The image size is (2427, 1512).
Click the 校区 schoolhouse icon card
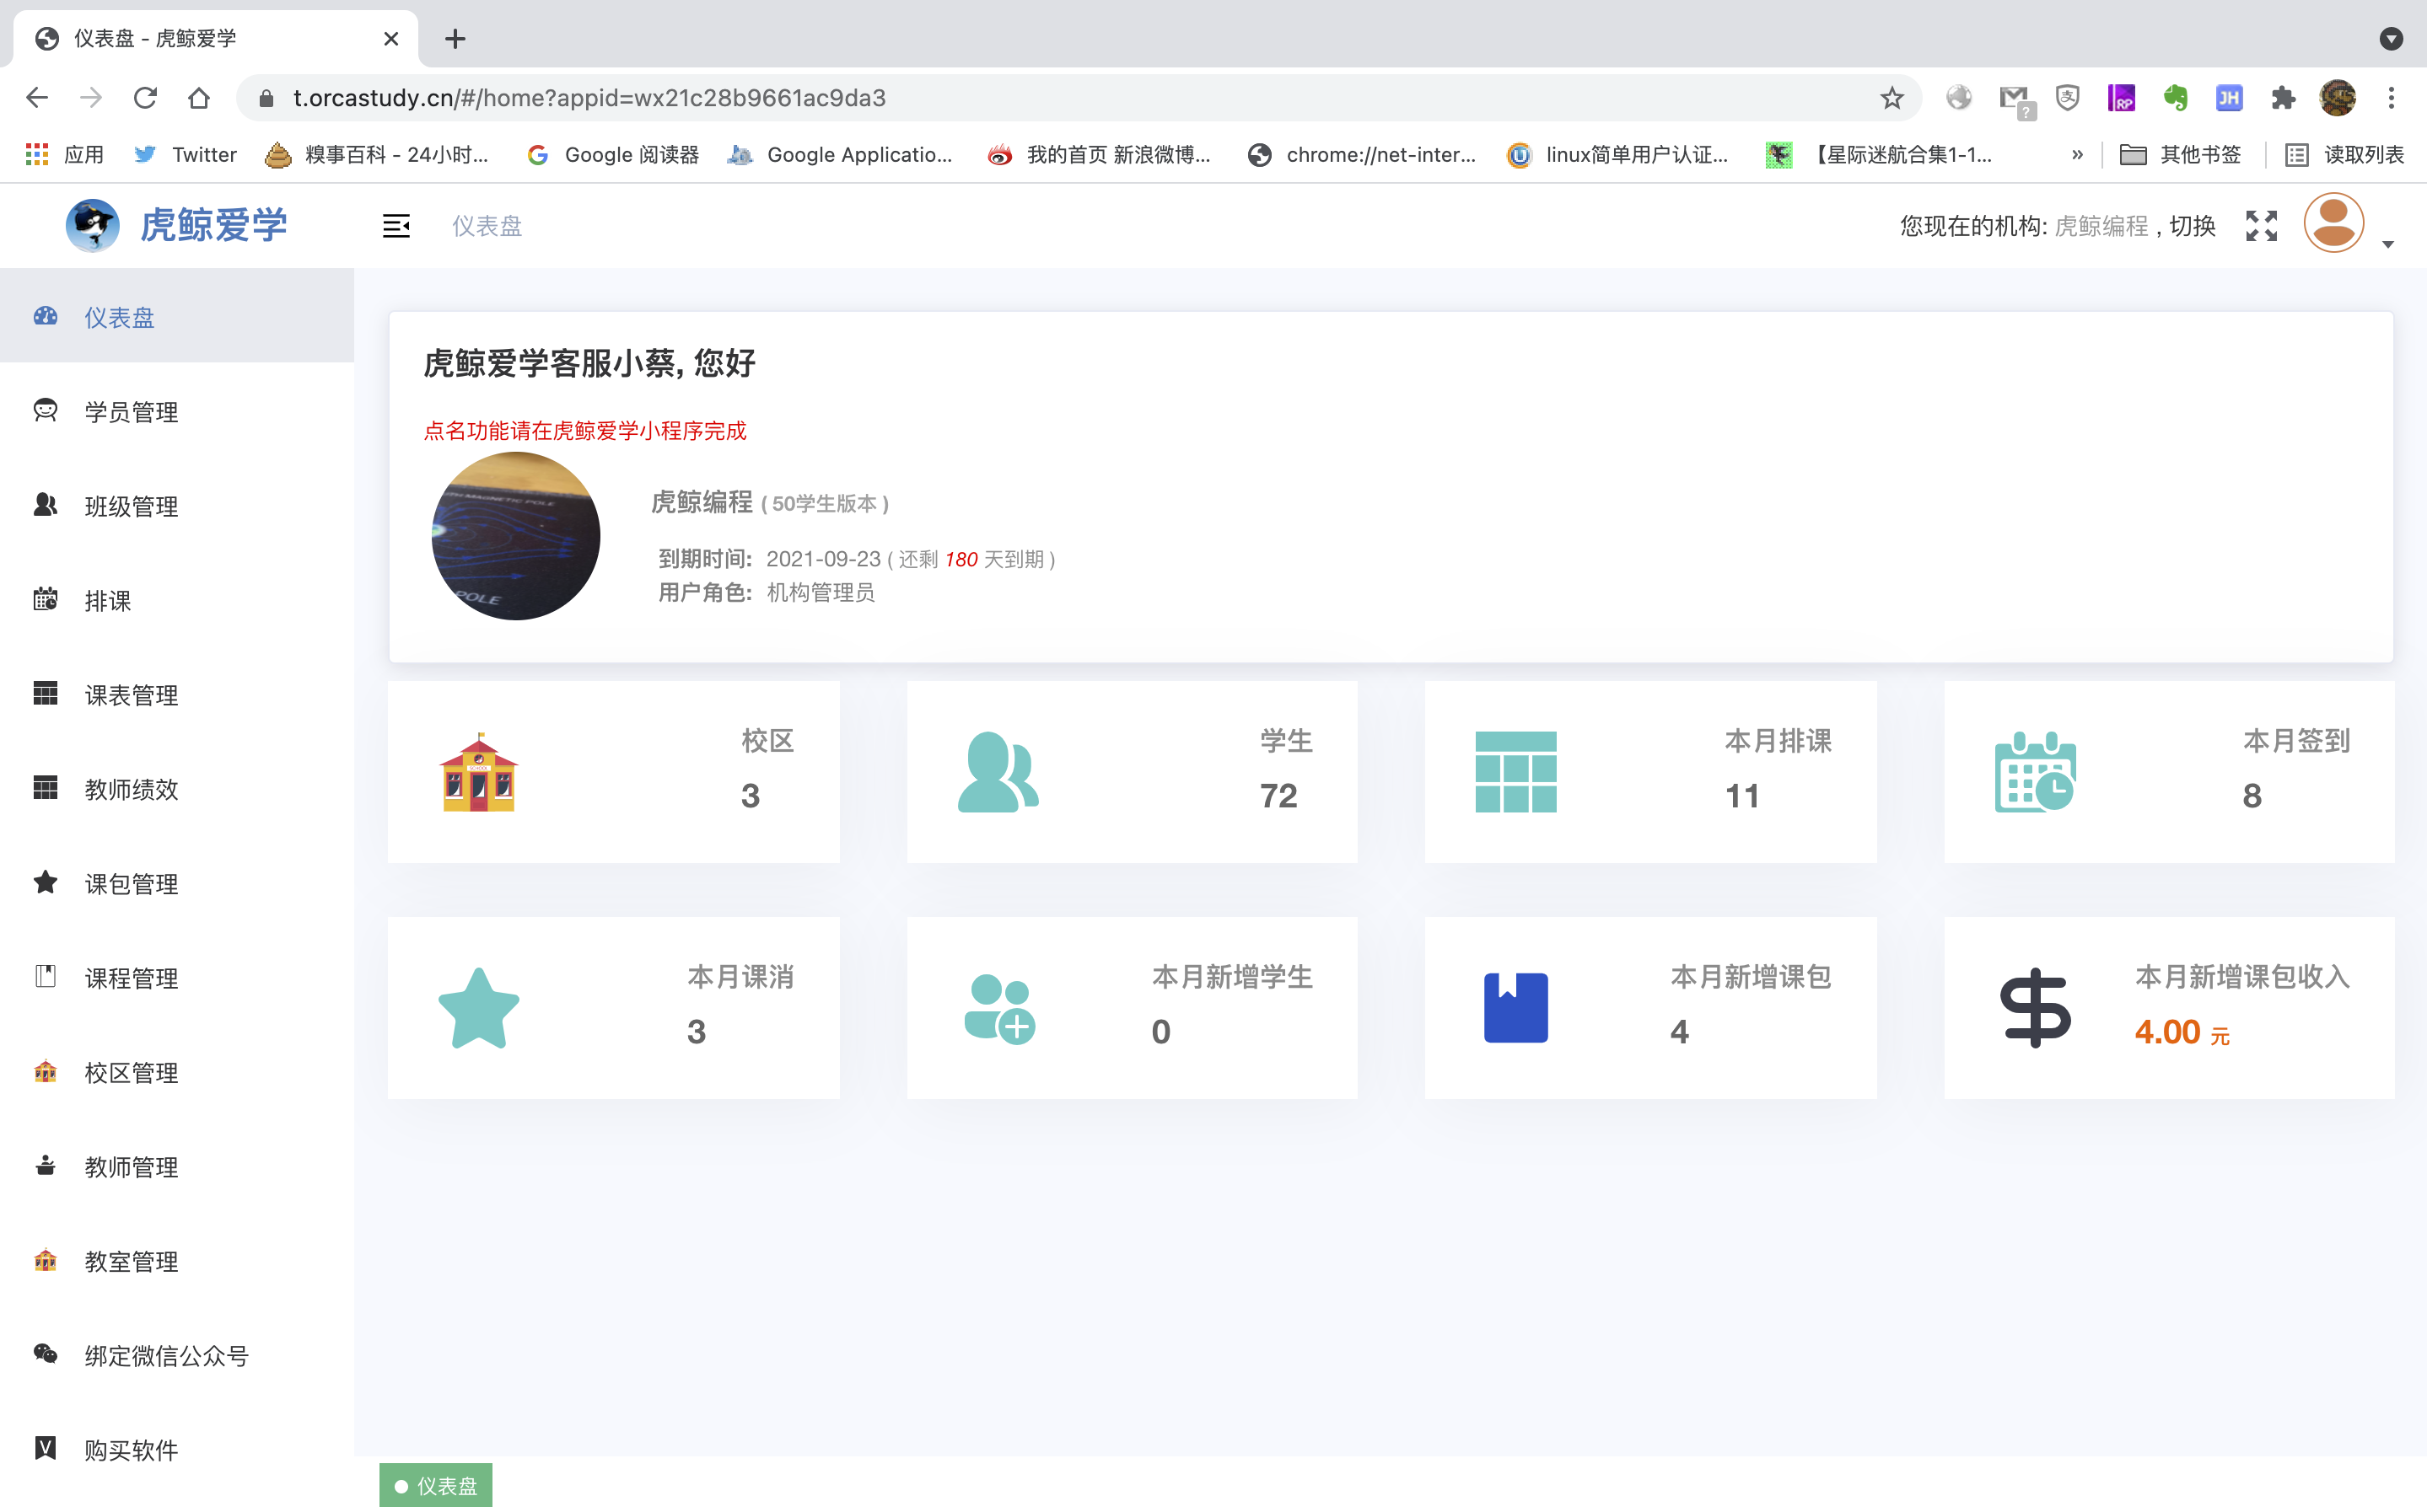coord(479,772)
